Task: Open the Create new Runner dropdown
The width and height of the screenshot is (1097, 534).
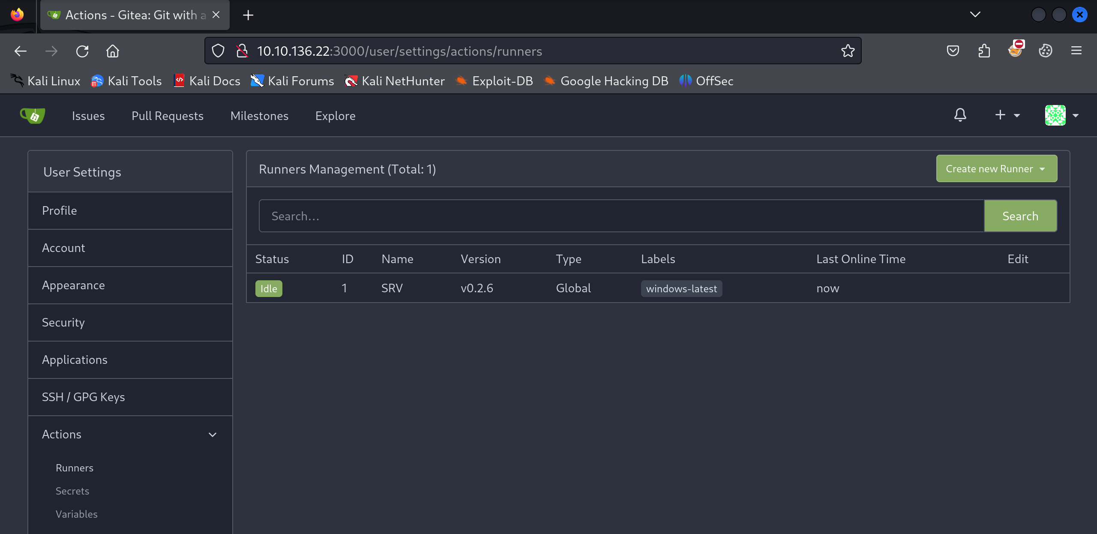Action: point(996,169)
